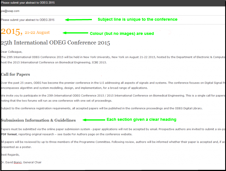Click the title bar text 'Please submit your abstract to ODEG 2015'
This screenshot has height=171, width=226.
point(28,3)
